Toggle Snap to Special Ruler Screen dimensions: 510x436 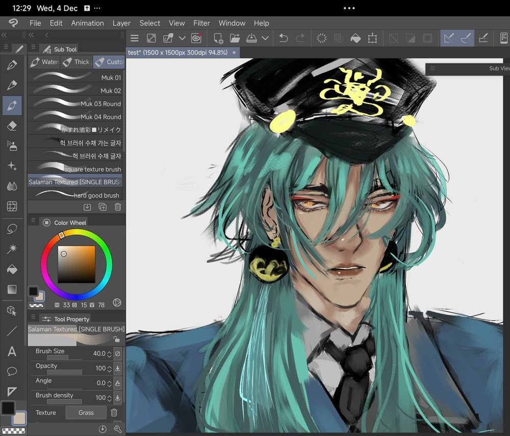pyautogui.click(x=466, y=38)
